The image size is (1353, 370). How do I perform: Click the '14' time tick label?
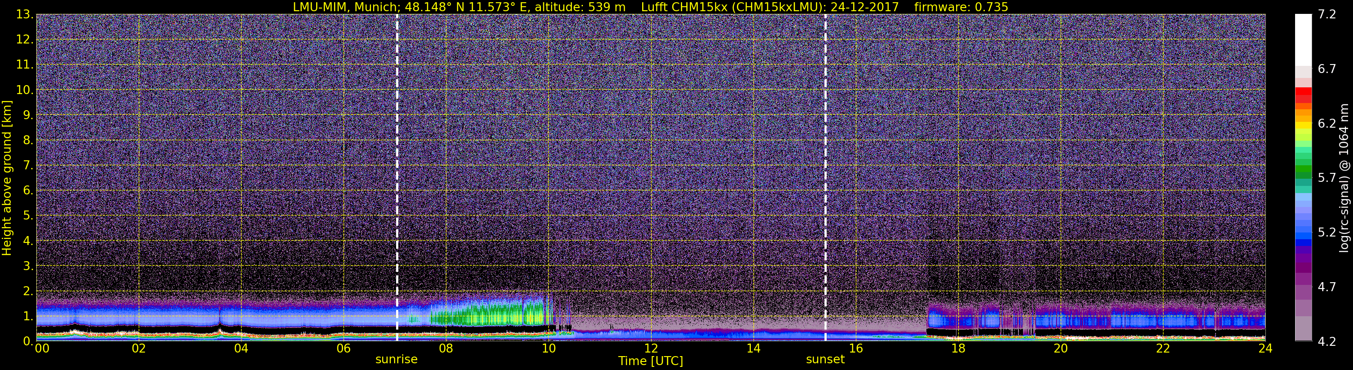click(x=753, y=349)
